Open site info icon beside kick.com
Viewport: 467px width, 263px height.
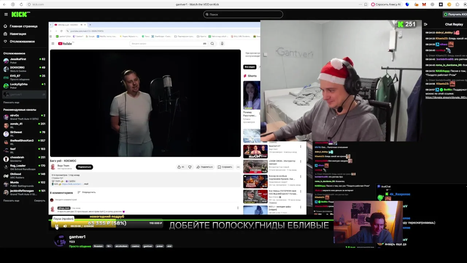tap(29, 4)
